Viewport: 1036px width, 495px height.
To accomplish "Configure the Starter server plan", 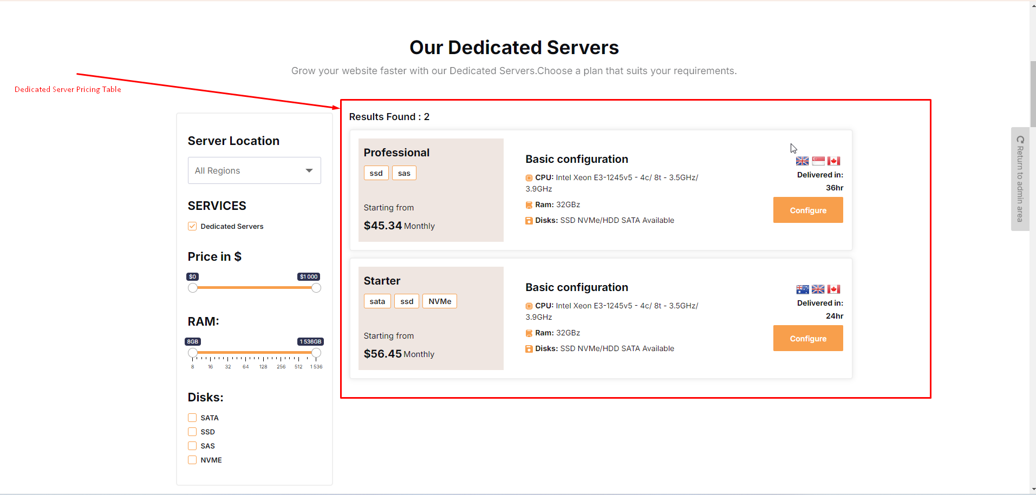I will click(x=808, y=338).
